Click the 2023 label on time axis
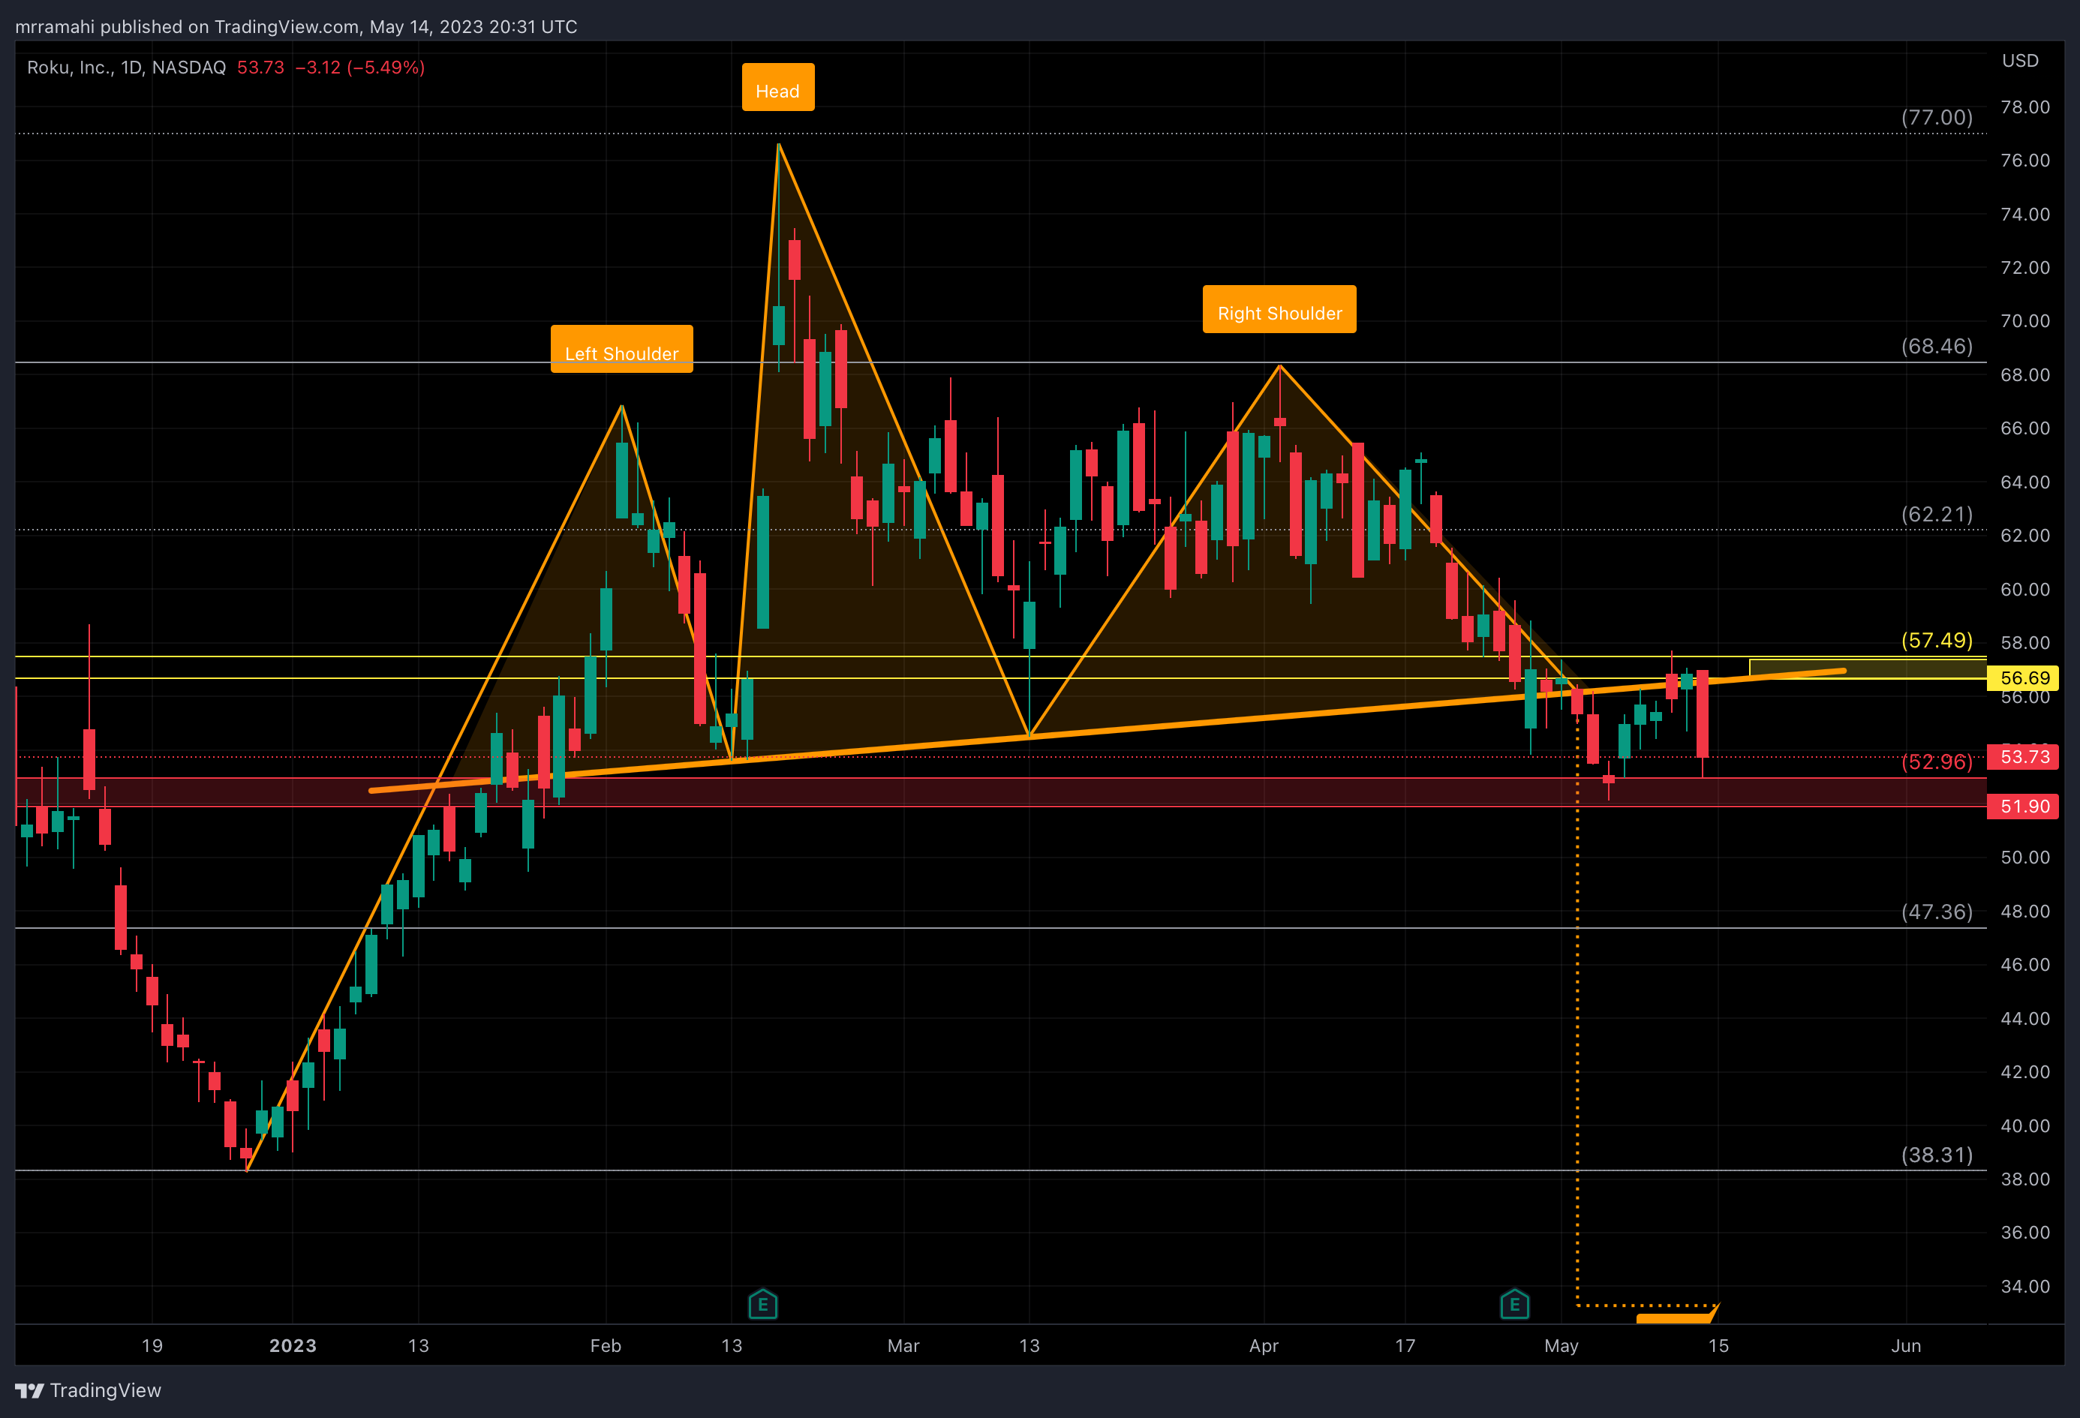The image size is (2080, 1418). [x=293, y=1345]
